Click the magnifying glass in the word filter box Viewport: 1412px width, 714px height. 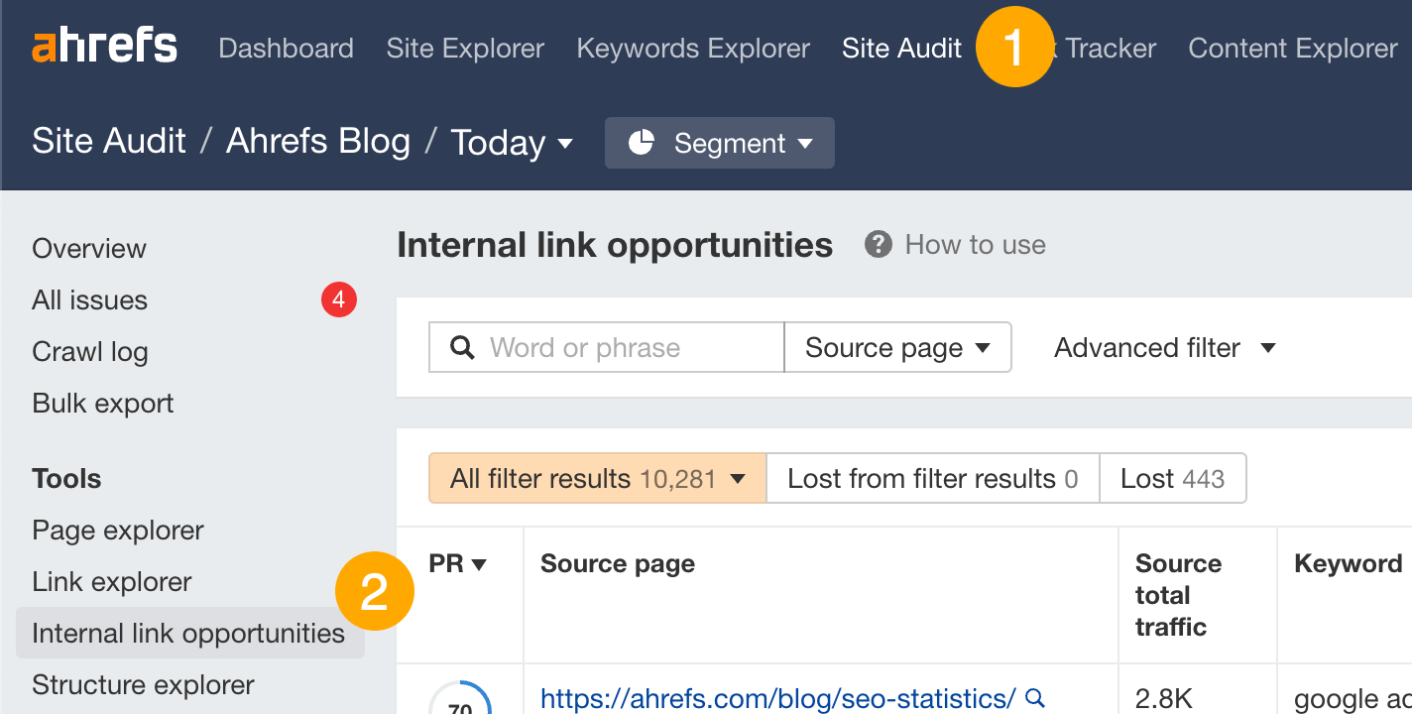click(462, 347)
